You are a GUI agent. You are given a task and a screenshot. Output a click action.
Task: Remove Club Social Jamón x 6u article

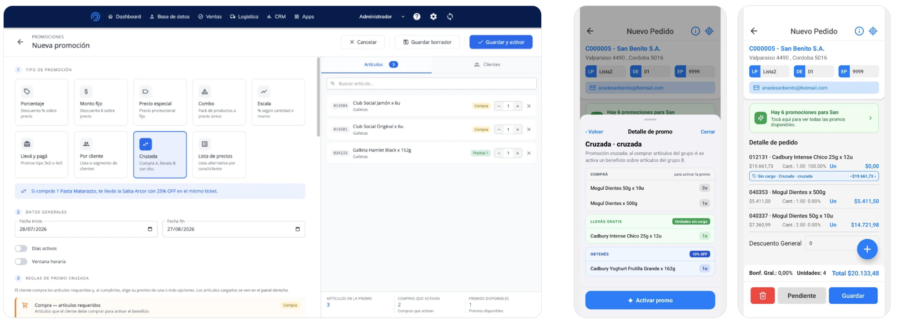pyautogui.click(x=529, y=106)
